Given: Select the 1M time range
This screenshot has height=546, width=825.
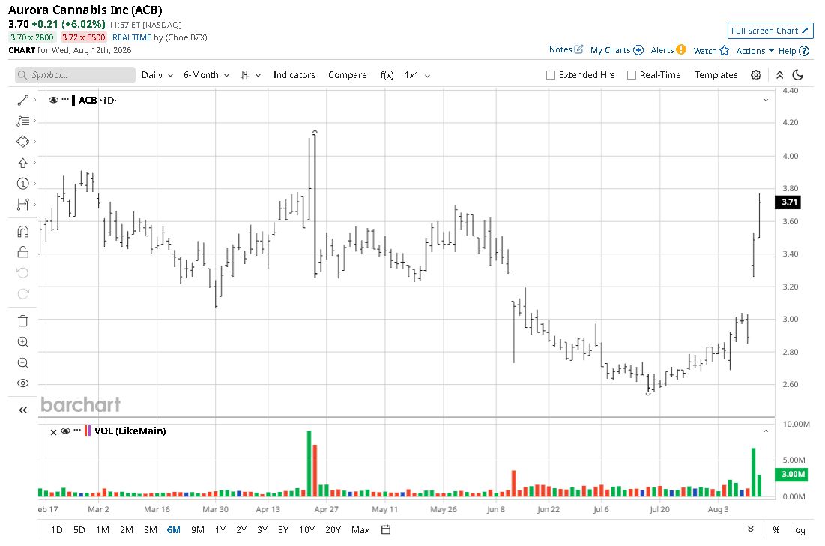Looking at the screenshot, I should click(102, 529).
